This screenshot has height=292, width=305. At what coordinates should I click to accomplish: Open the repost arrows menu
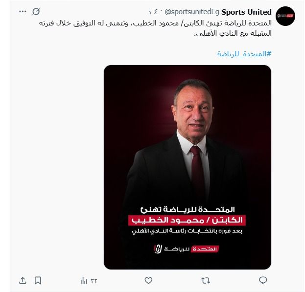tap(206, 280)
